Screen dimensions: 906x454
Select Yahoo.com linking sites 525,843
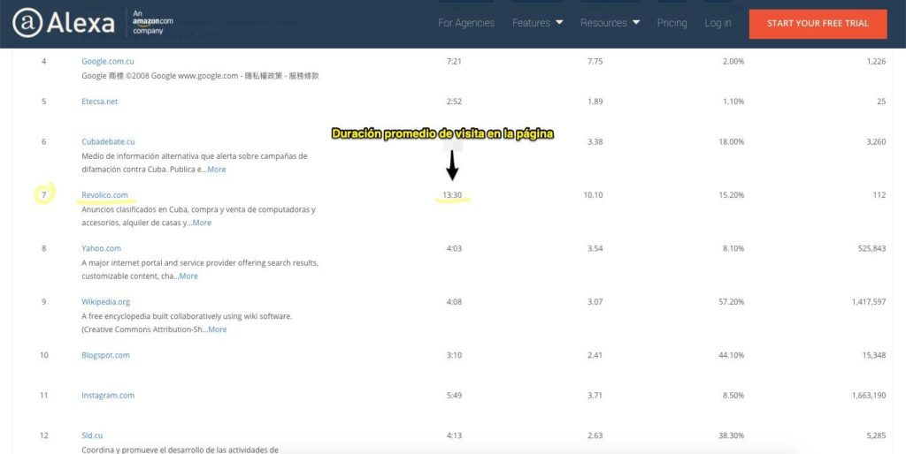(871, 248)
